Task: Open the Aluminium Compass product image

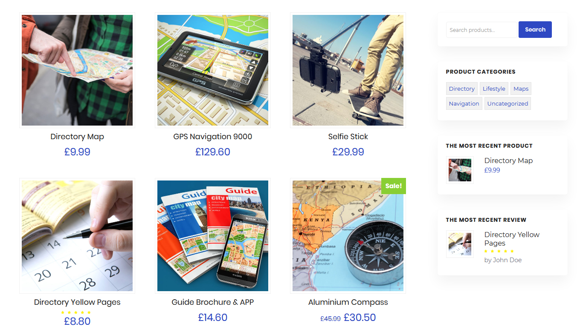Action: (348, 236)
